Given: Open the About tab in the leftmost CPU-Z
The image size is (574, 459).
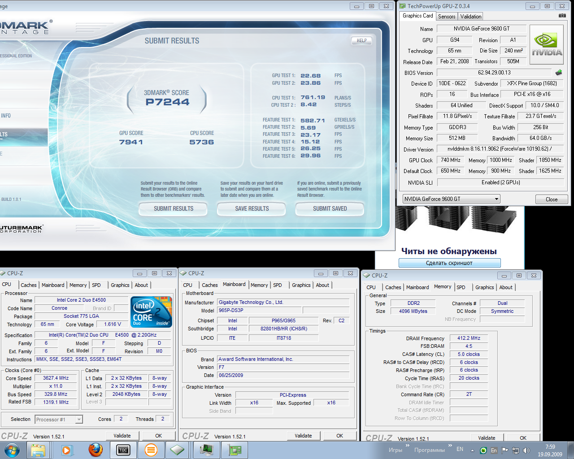Looking at the screenshot, I should (x=141, y=285).
